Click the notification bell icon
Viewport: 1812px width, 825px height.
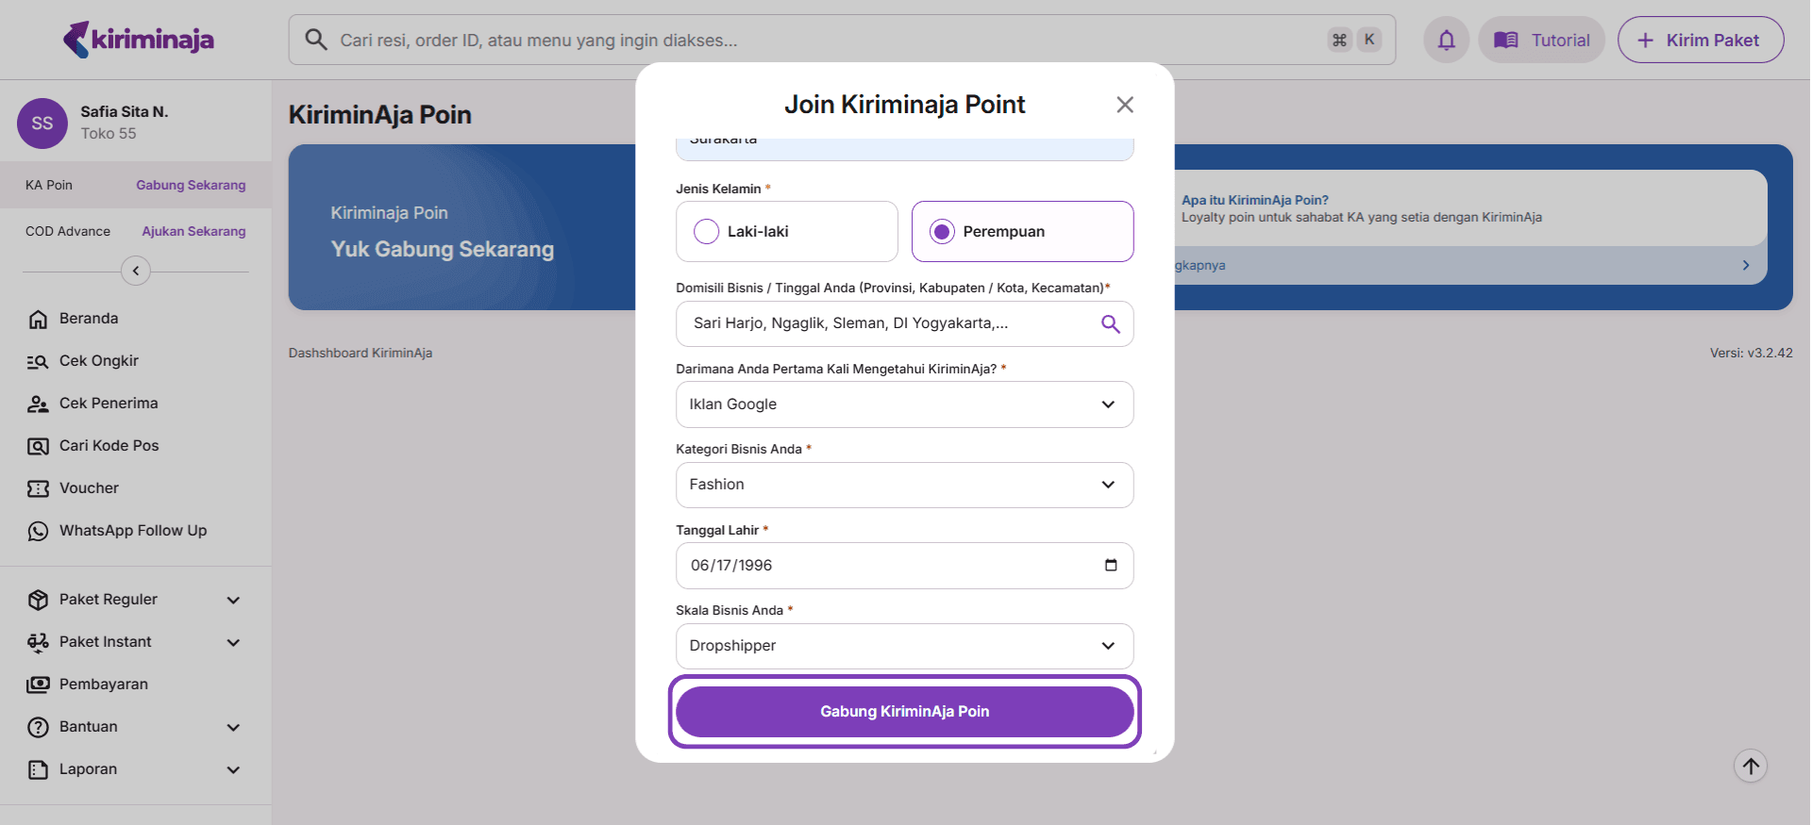pyautogui.click(x=1446, y=41)
